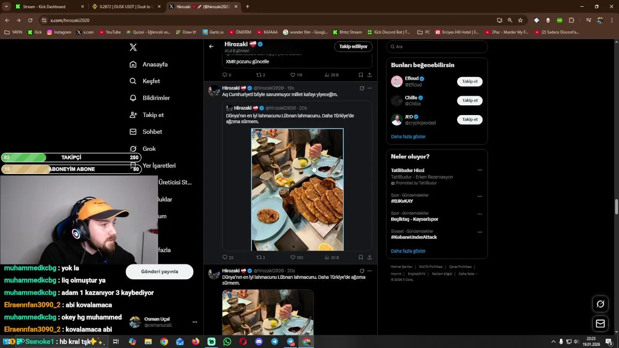Open the Takip et sidebar item

coord(147,115)
